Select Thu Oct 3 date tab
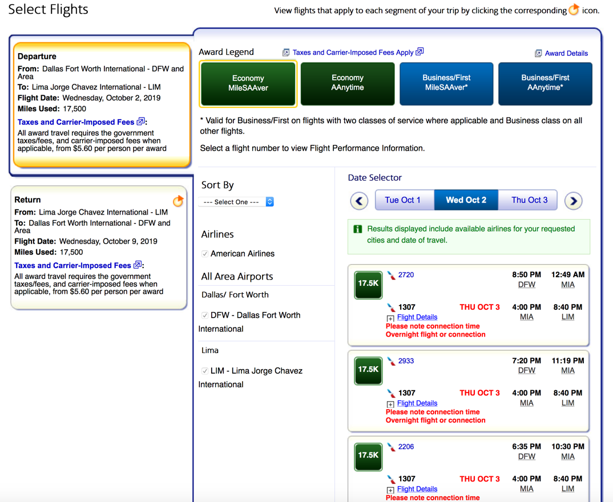613x502 pixels. (528, 200)
